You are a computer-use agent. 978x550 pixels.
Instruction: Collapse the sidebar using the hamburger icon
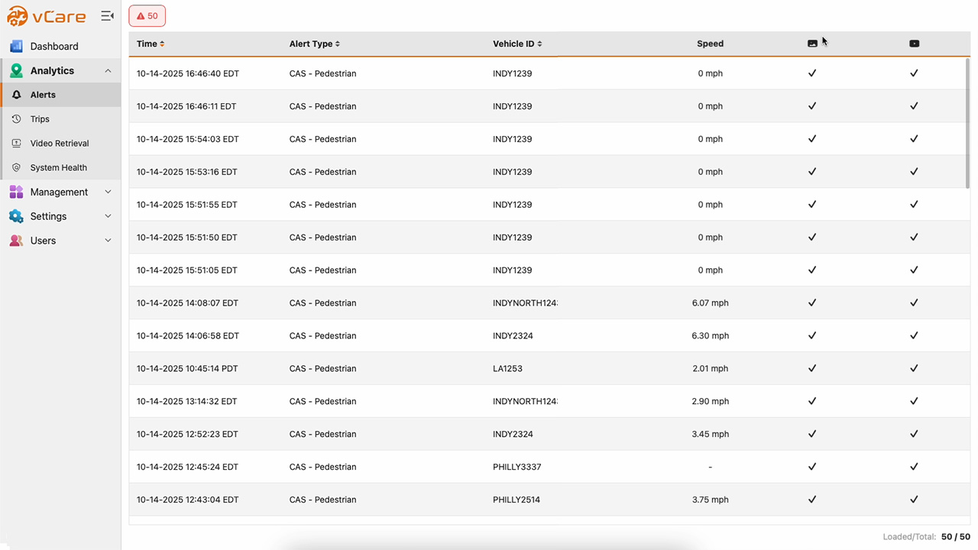click(x=107, y=15)
